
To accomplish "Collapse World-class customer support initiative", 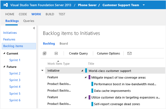I will [82, 71].
